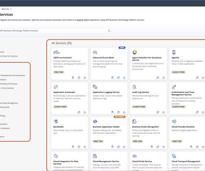Image resolution: width=205 pixels, height=171 pixels.
Task: Open the Cloud Transport Management title
Action: pyautogui.click(x=186, y=161)
